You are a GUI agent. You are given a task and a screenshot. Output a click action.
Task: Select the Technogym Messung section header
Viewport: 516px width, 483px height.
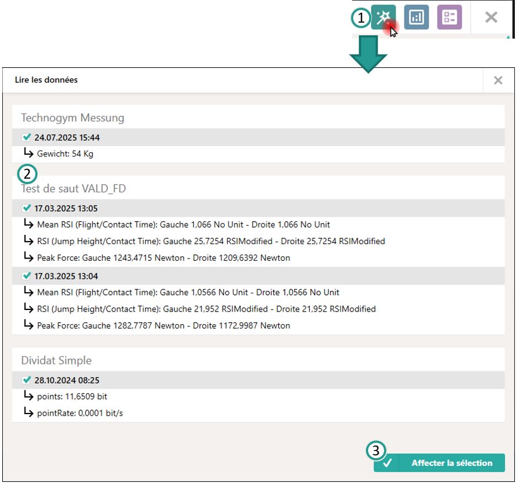[72, 117]
